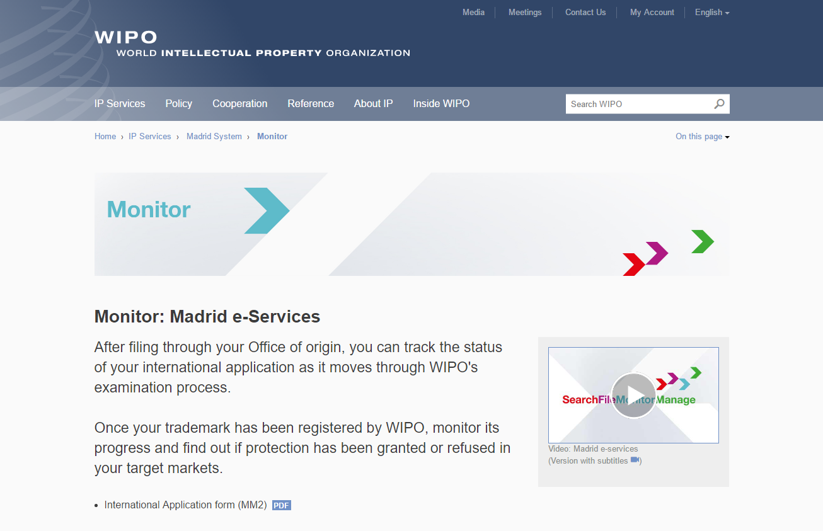
Task: Open the IP Services menu
Action: pos(120,104)
